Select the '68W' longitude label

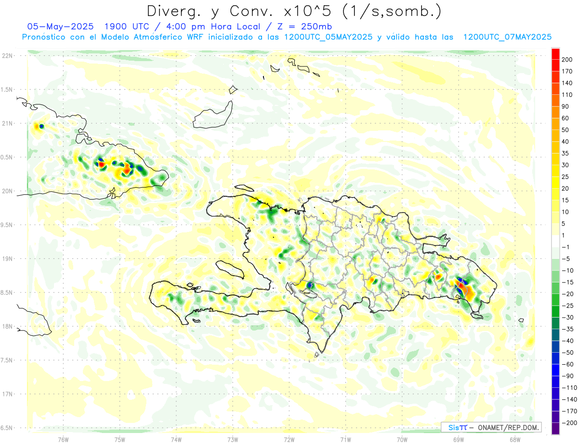click(515, 439)
